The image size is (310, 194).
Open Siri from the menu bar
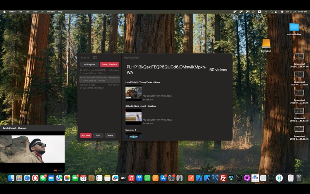point(282,12)
